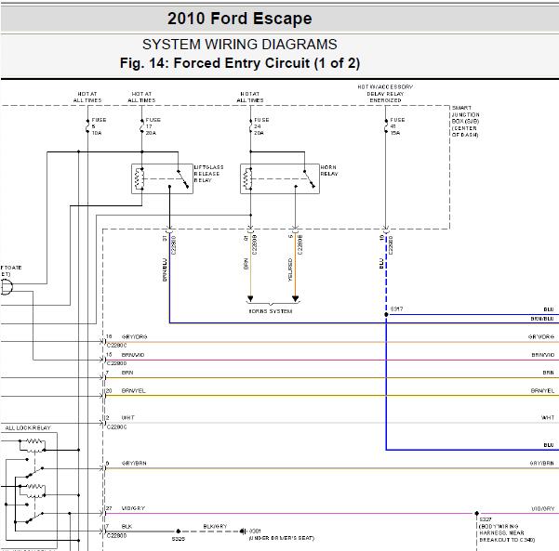
Task: Click the 'BLK/GRY' wire label
Action: pos(215,526)
